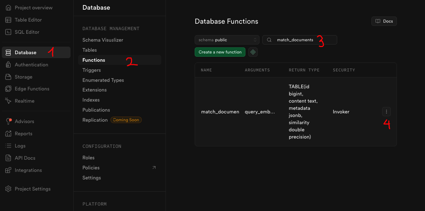Click the Table Editor sidebar icon

pyautogui.click(x=8, y=20)
